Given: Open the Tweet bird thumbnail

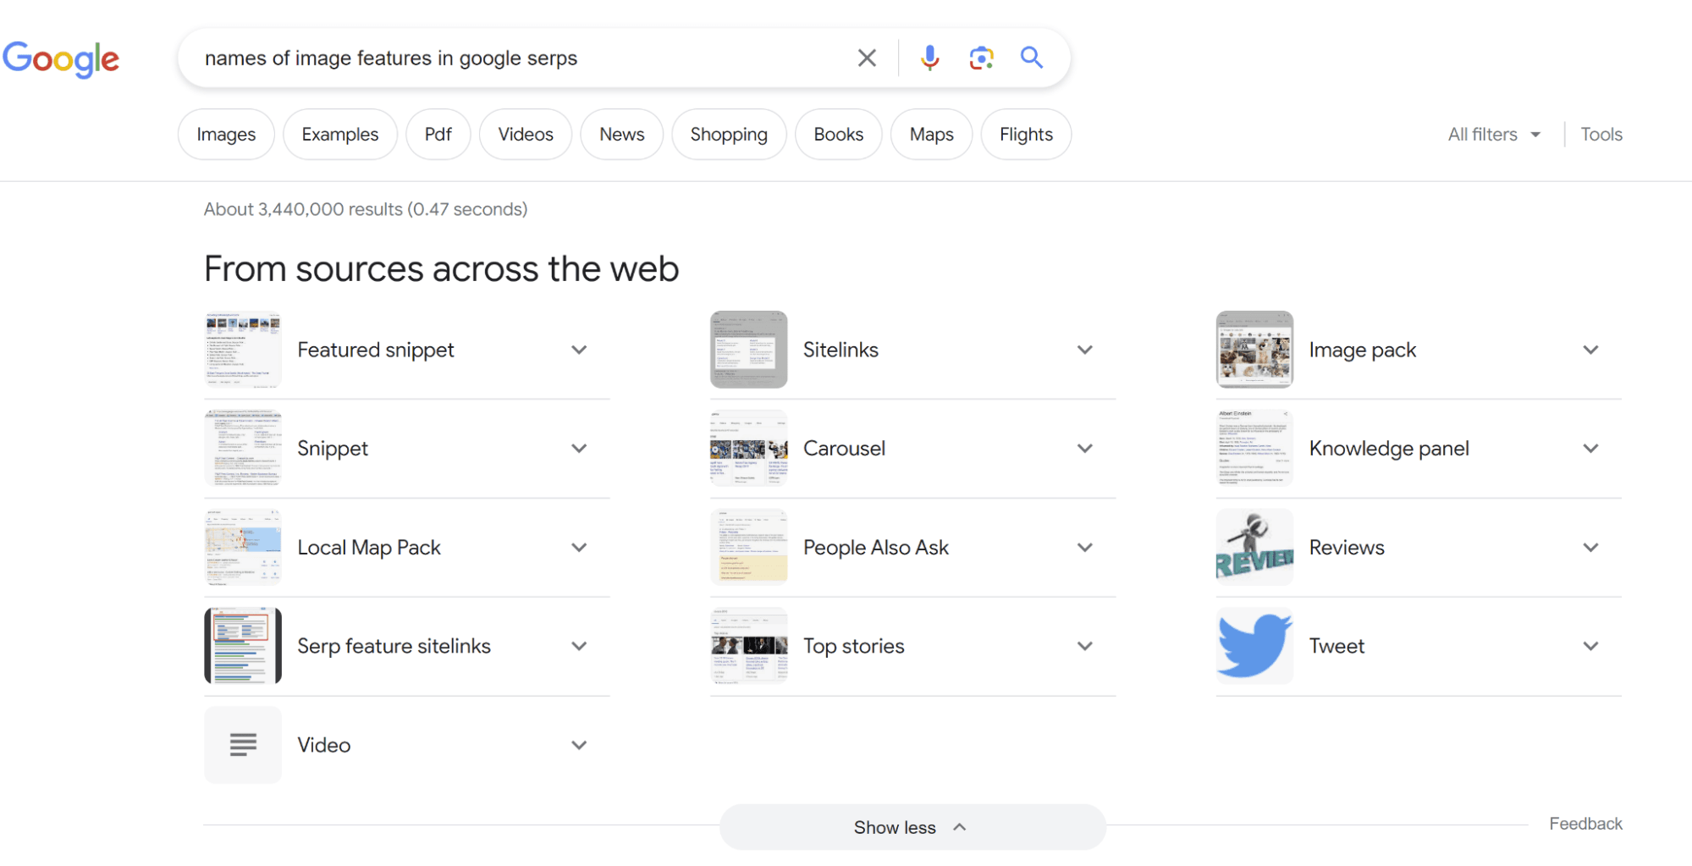Looking at the screenshot, I should tap(1254, 646).
